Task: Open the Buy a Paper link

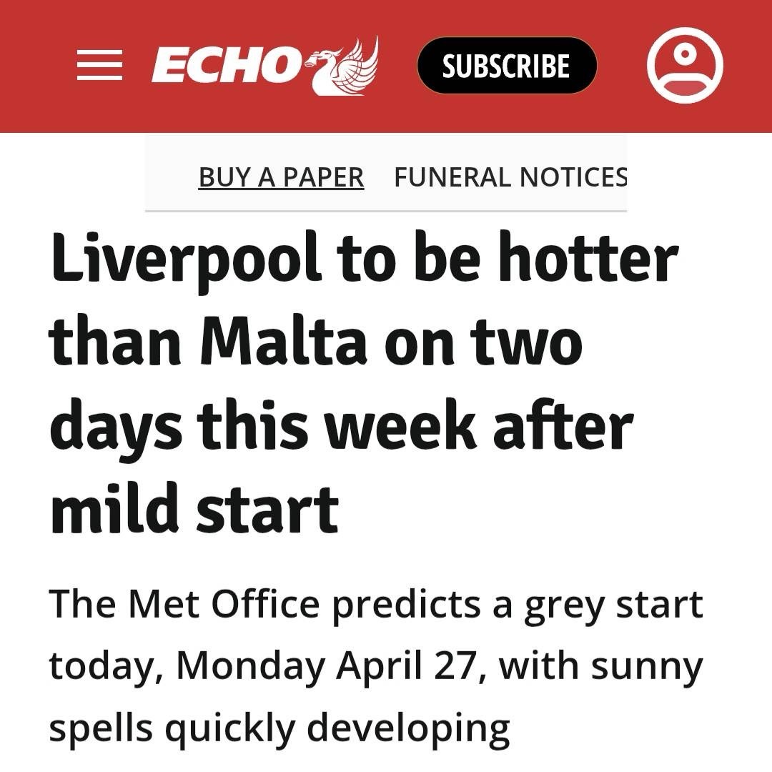Action: pyautogui.click(x=281, y=177)
